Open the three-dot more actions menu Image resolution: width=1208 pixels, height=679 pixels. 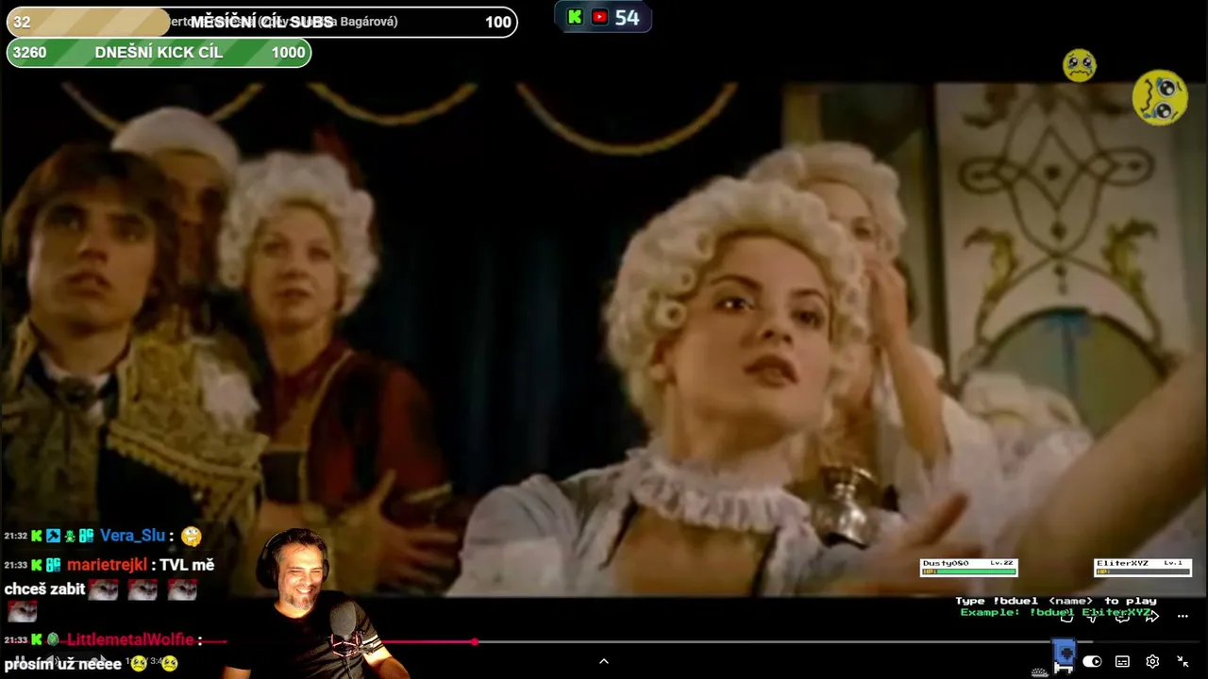1183,617
